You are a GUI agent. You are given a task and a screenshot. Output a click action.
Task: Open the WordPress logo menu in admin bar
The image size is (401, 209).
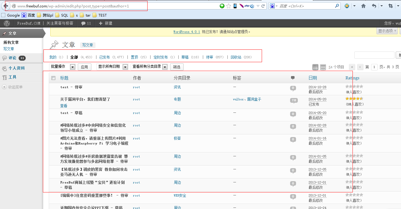[x=7, y=23]
